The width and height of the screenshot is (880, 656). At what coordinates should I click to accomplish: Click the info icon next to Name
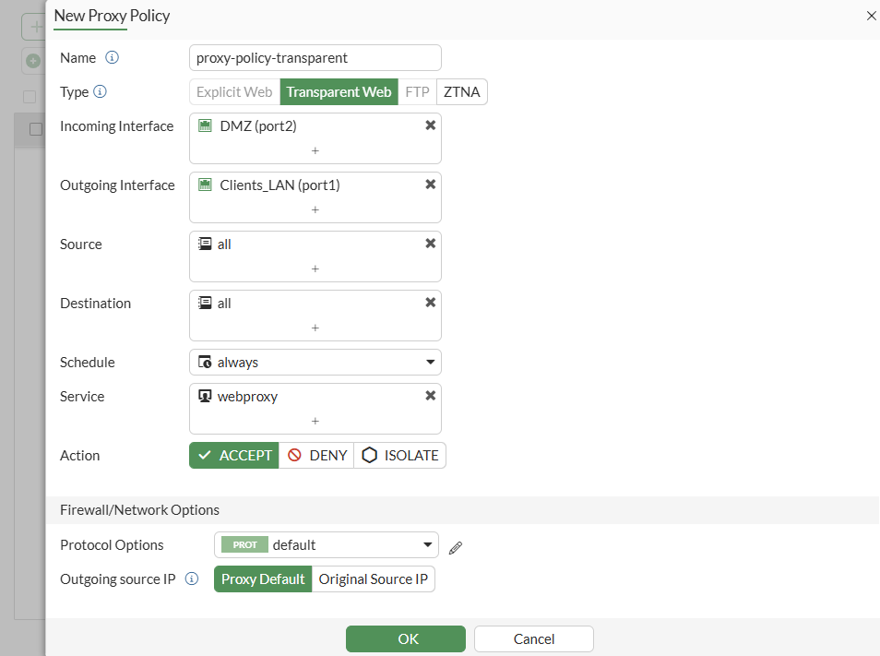click(x=112, y=57)
